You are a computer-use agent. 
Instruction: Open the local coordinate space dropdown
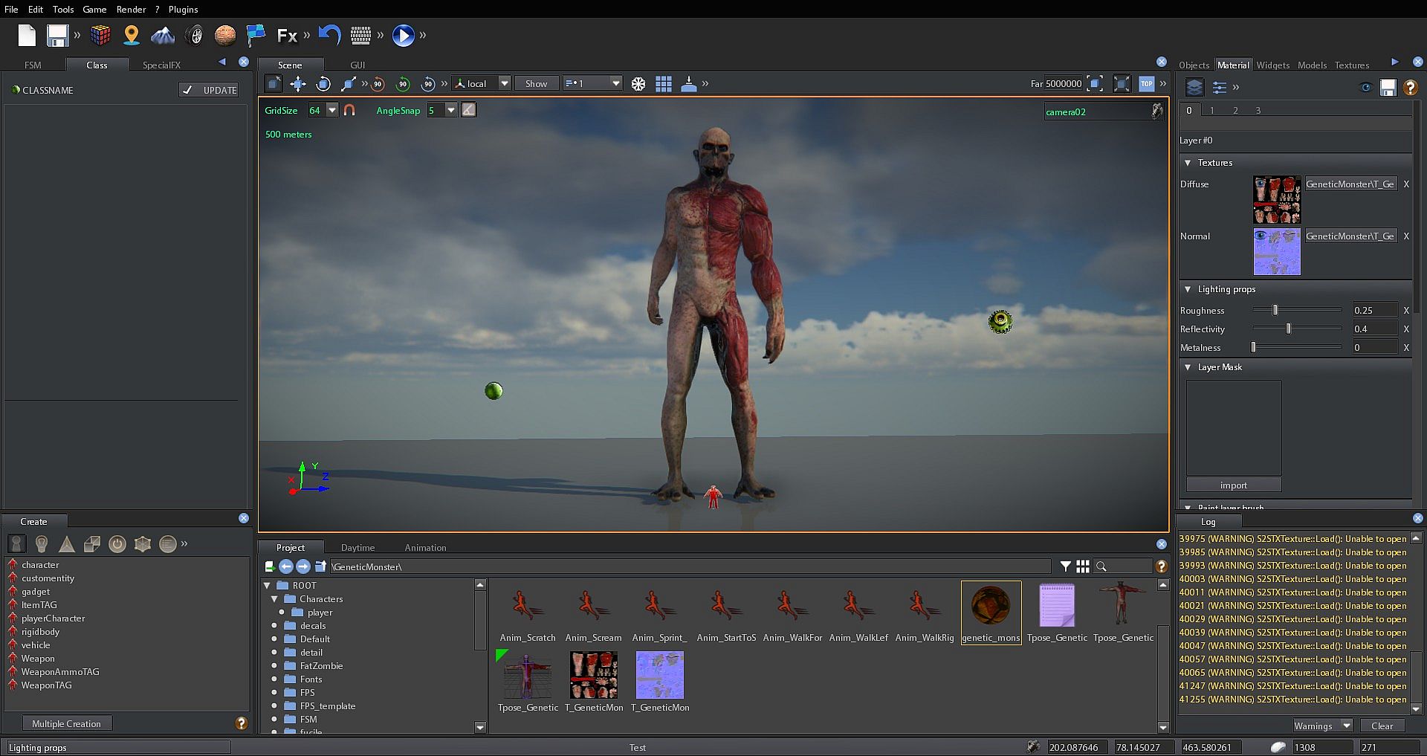click(504, 84)
